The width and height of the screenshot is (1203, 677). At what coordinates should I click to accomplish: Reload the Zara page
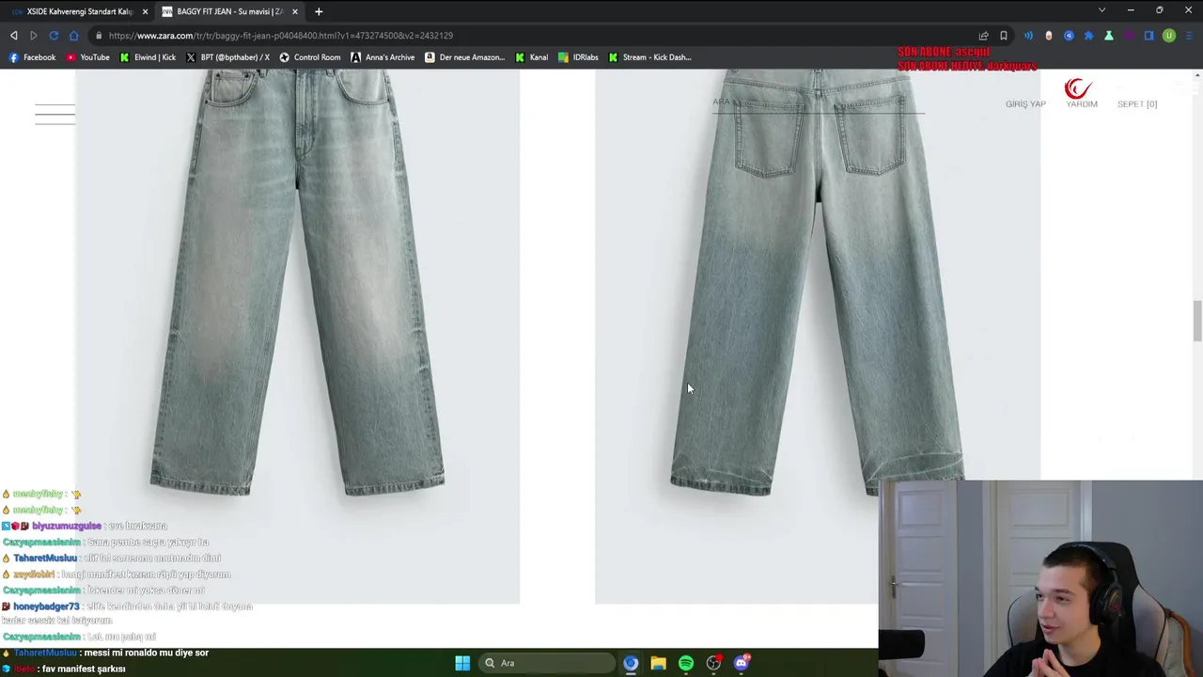click(54, 36)
